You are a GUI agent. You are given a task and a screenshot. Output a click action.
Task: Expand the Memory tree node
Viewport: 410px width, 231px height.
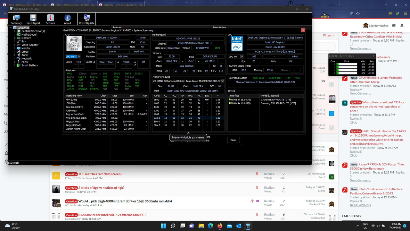coord(15,38)
